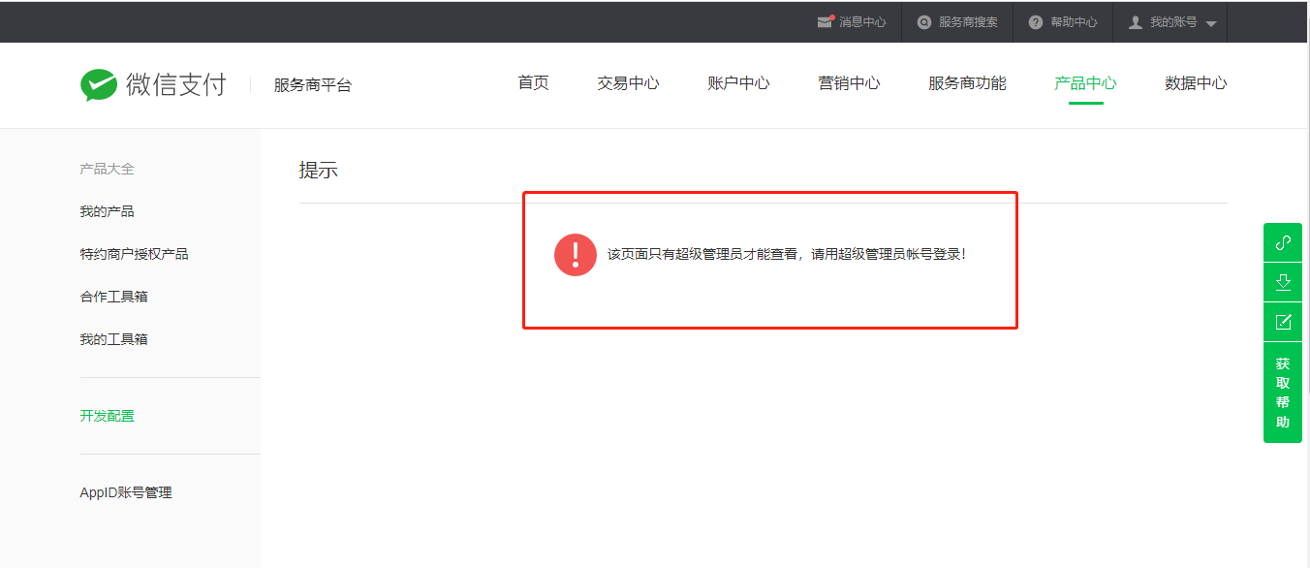Click the download icon in green sidebar

1283,282
